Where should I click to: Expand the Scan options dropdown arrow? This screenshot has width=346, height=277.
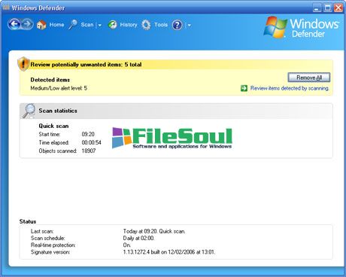[x=99, y=25]
